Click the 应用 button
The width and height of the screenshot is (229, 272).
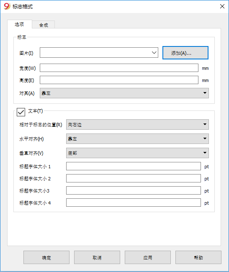click(x=148, y=257)
